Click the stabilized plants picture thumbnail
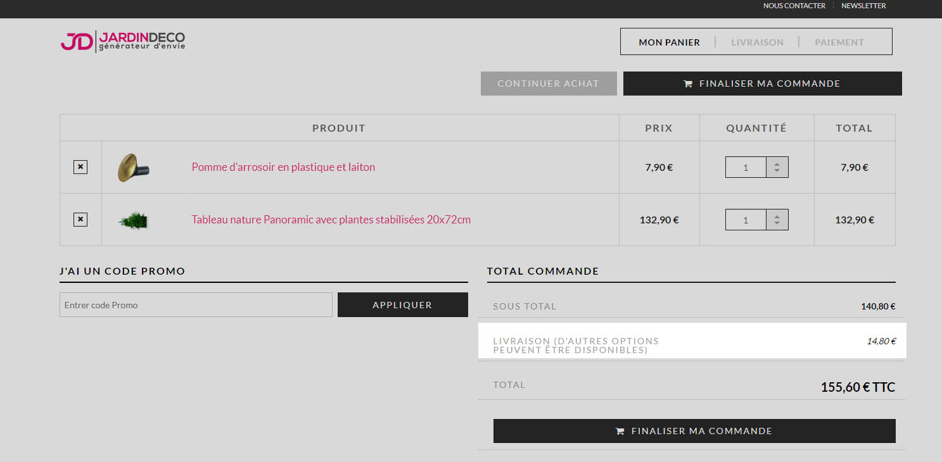Viewport: 942px width, 462px height. click(x=134, y=220)
